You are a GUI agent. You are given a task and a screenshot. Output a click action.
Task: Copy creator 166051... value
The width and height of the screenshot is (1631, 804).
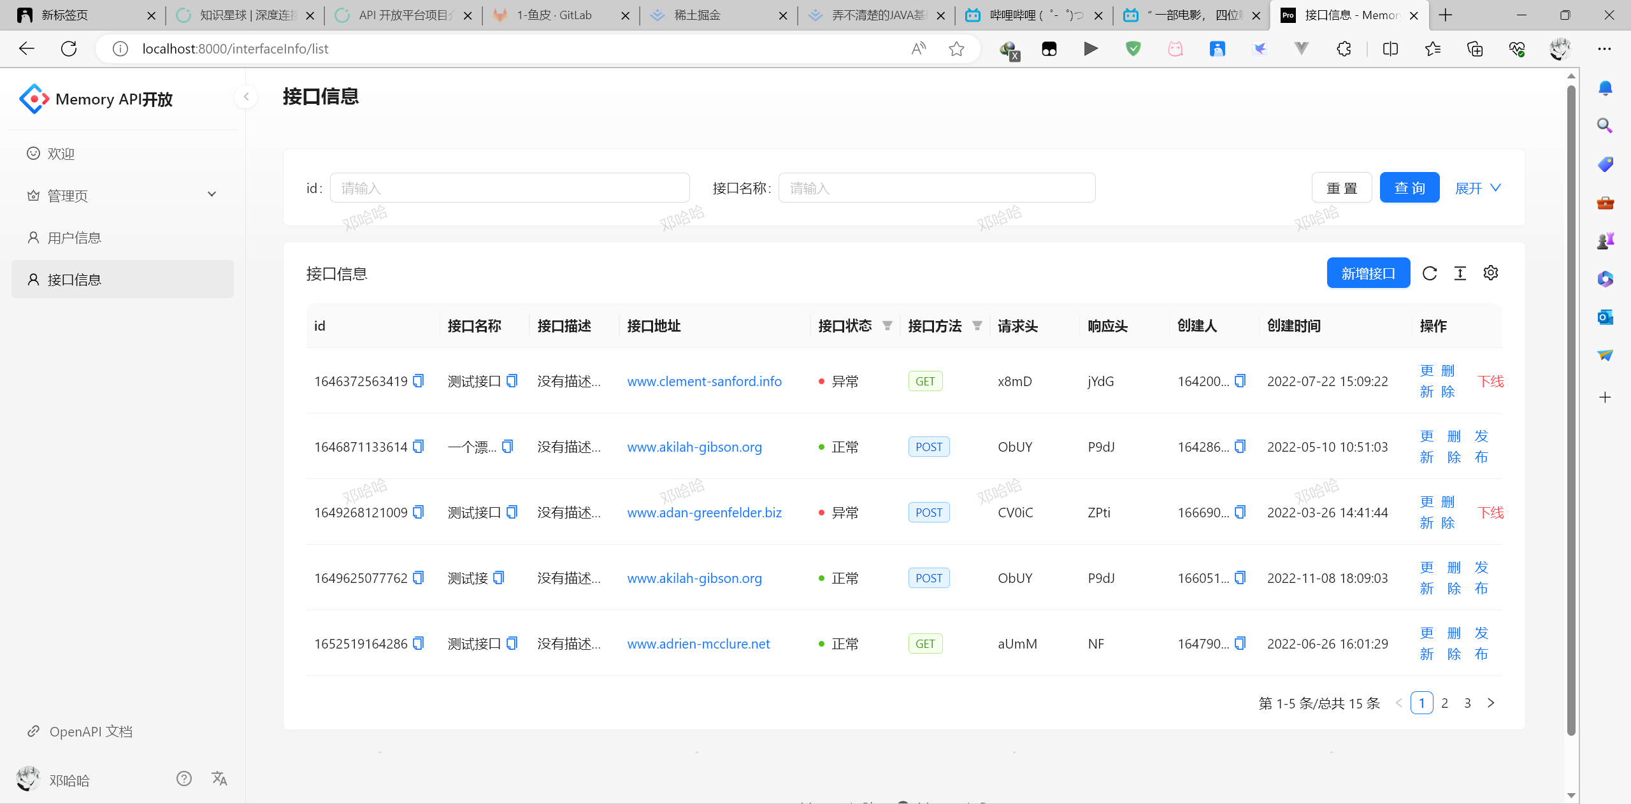click(1240, 578)
